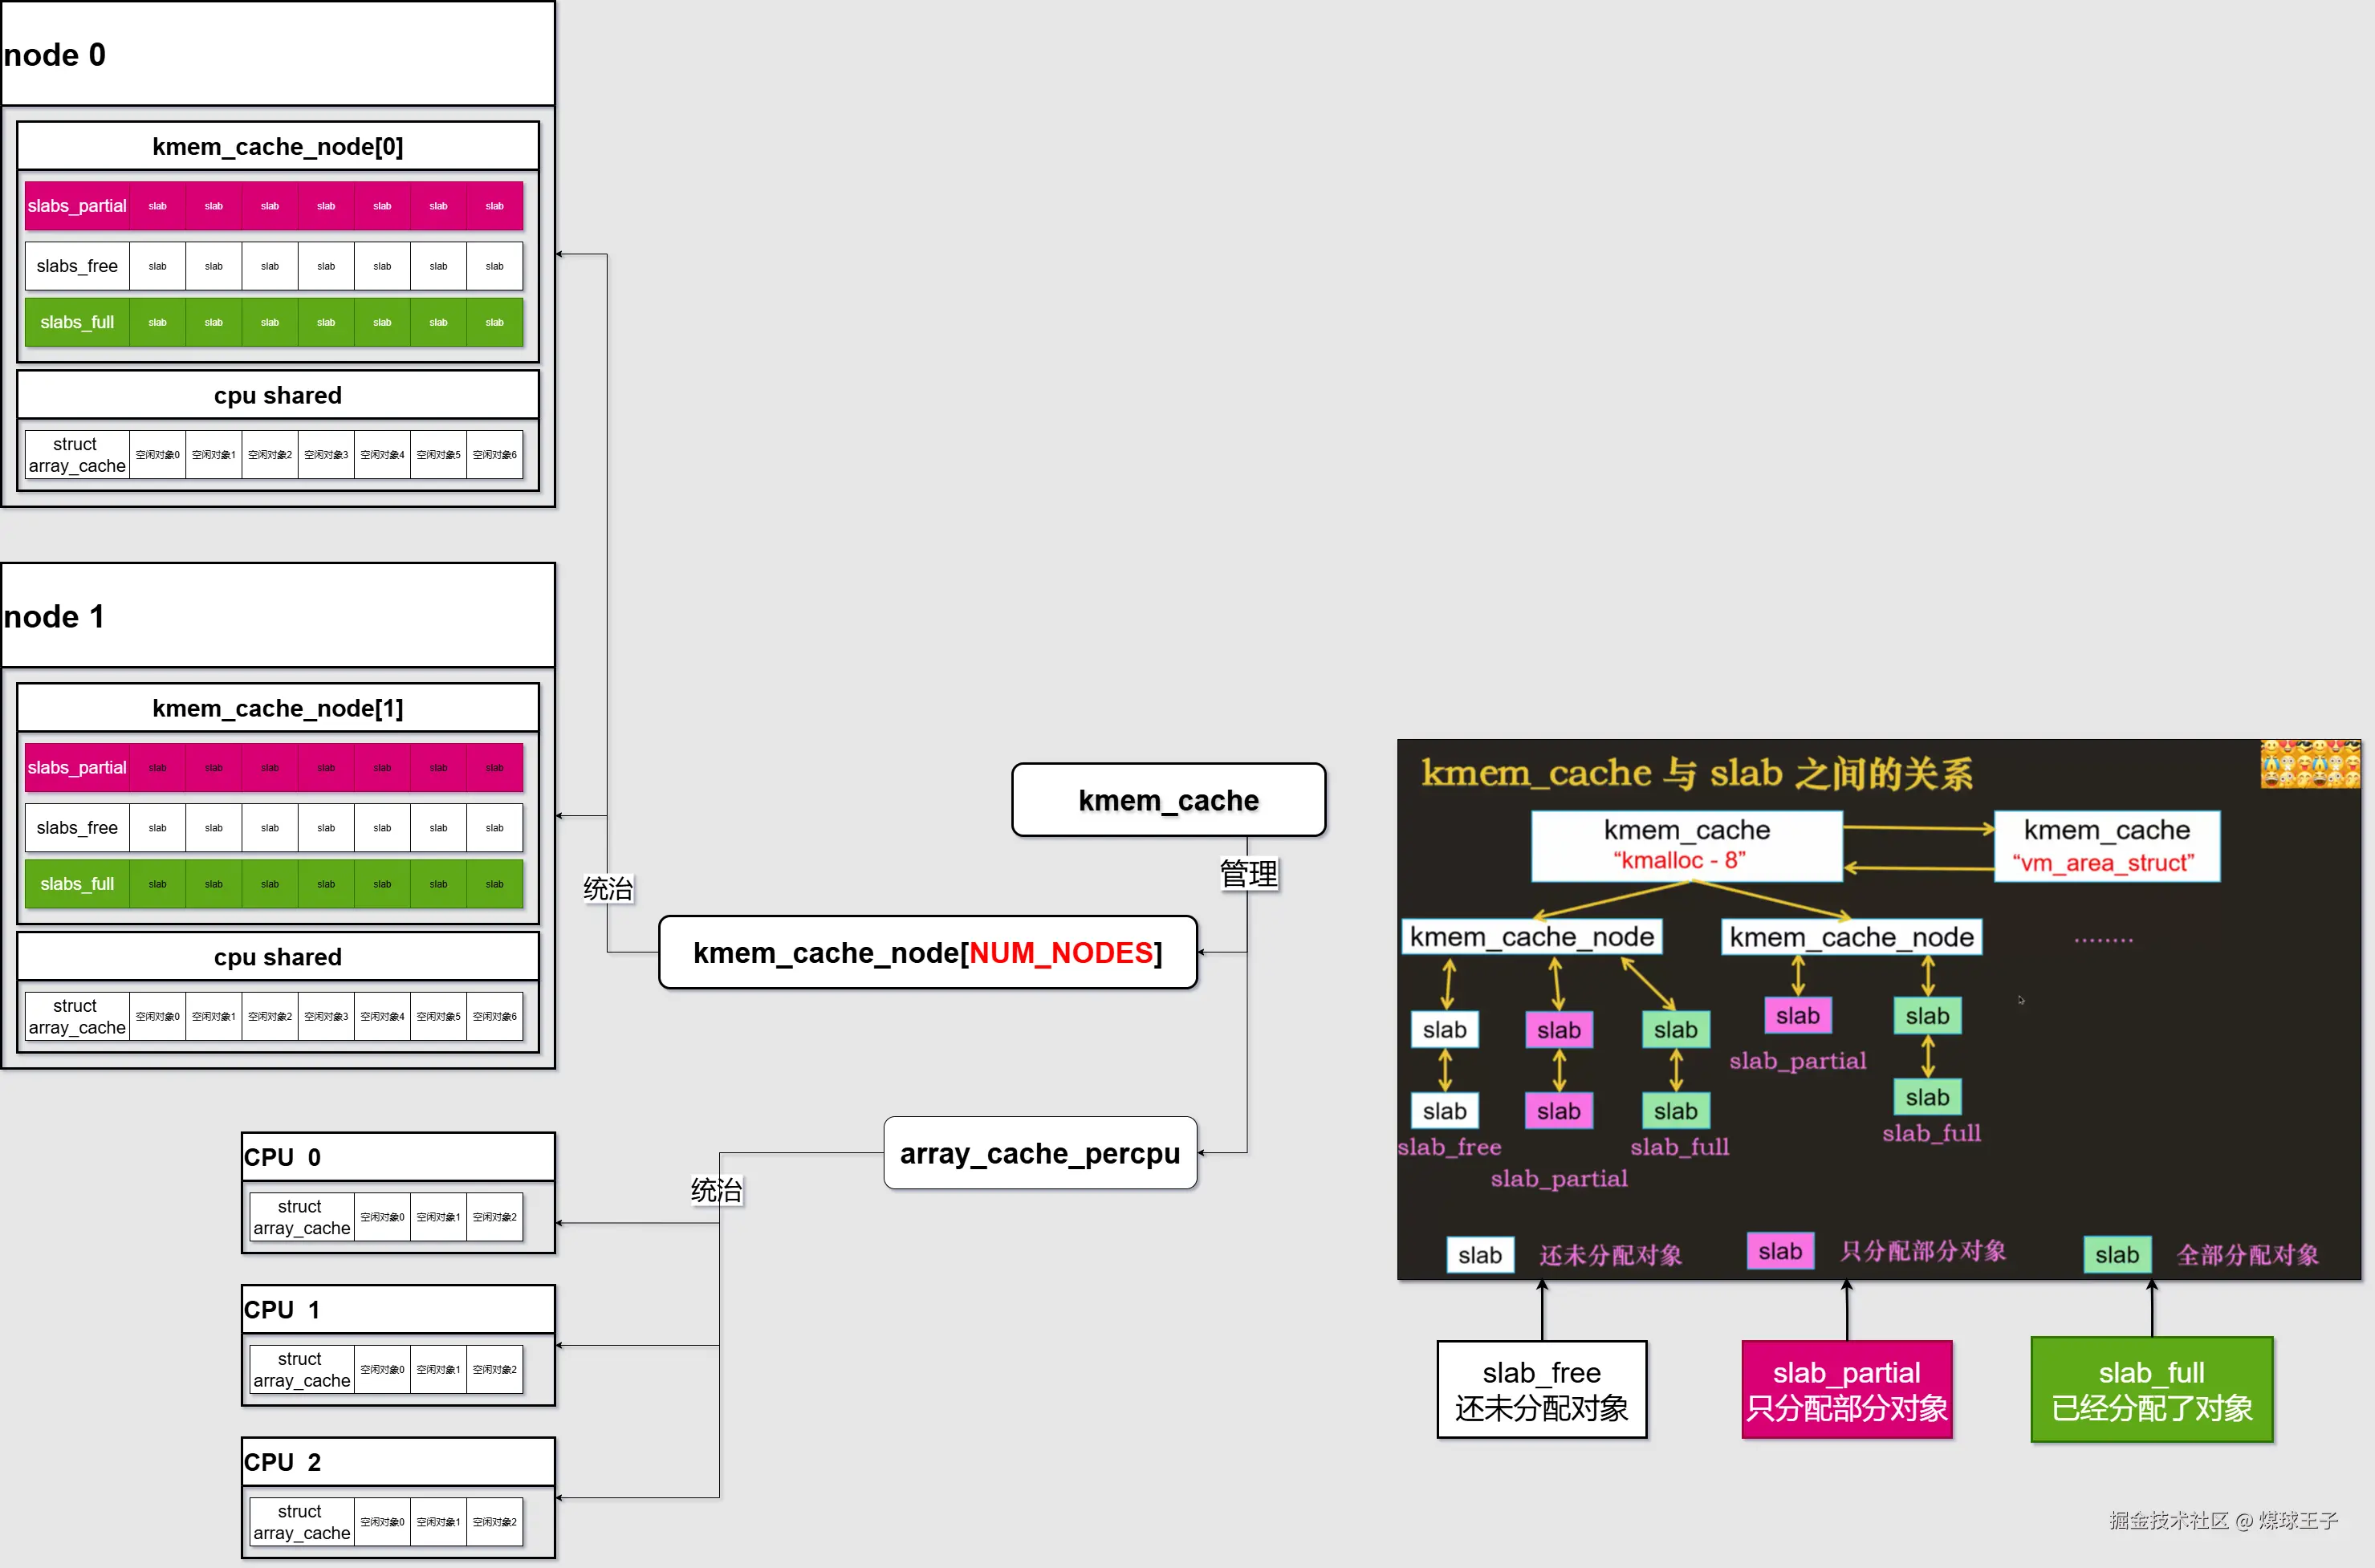Select node 0 header cell
Image resolution: width=2375 pixels, height=1568 pixels.
coord(278,54)
